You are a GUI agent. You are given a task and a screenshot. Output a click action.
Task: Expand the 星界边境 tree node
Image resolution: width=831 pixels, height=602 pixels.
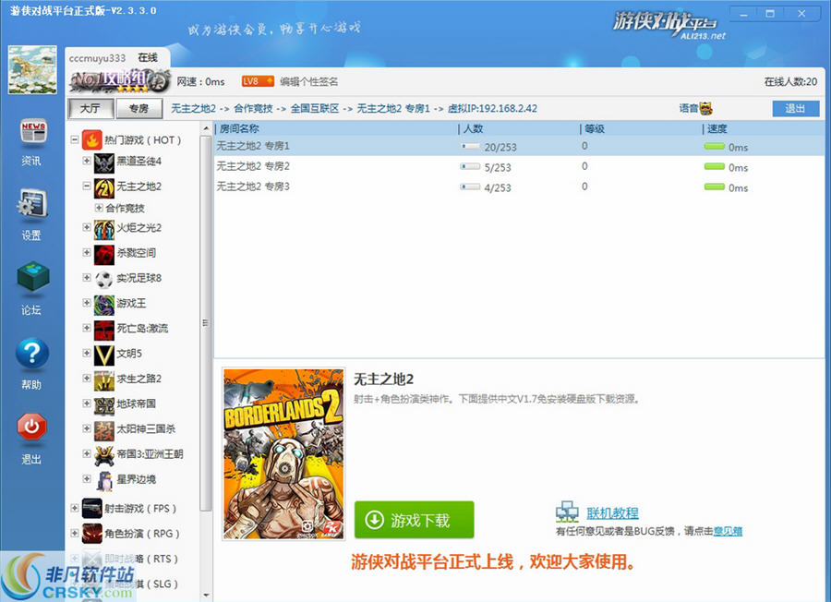tap(87, 478)
